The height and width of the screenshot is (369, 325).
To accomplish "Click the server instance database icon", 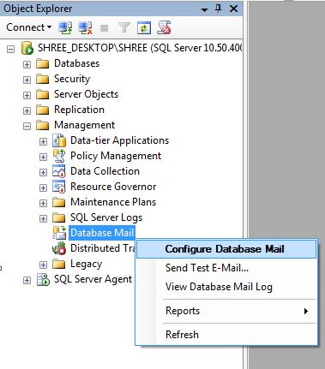I will 27,48.
